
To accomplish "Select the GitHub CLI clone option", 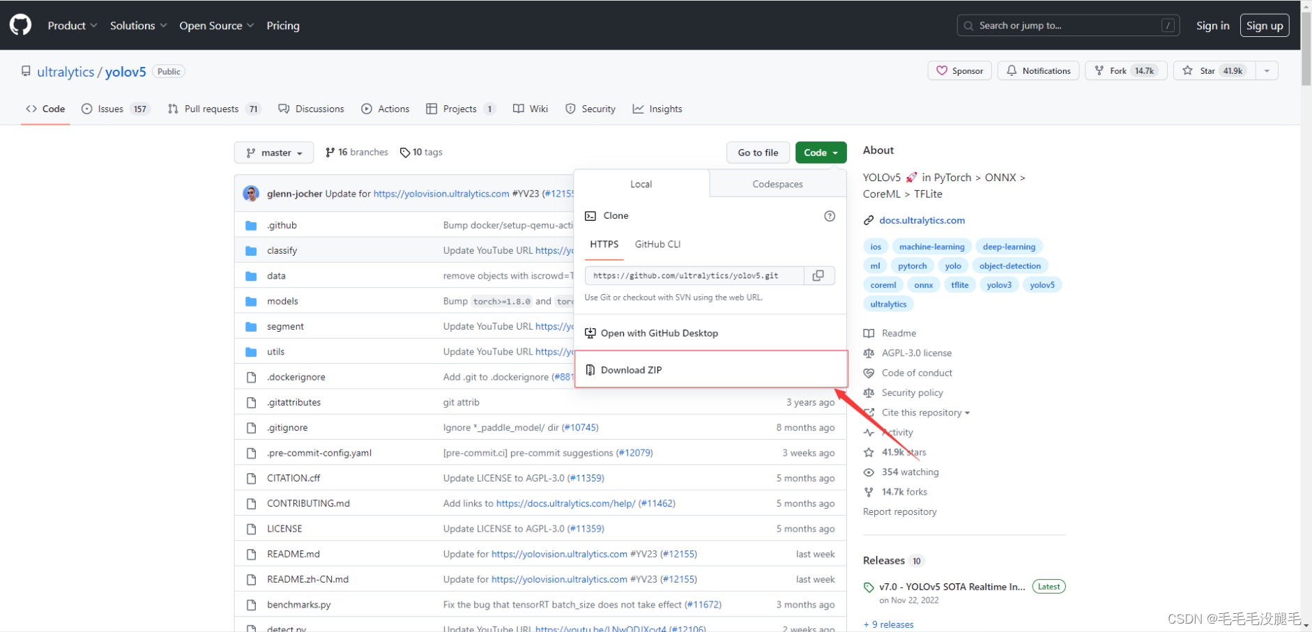I will (x=657, y=245).
